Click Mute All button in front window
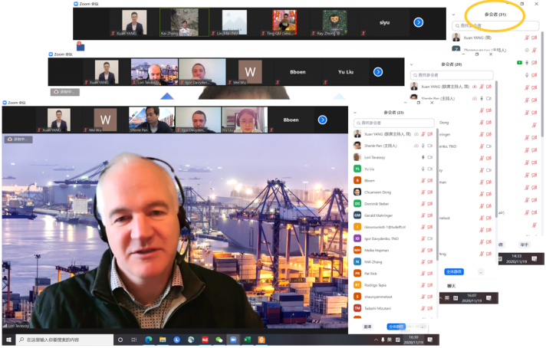The image size is (546, 348). click(396, 327)
